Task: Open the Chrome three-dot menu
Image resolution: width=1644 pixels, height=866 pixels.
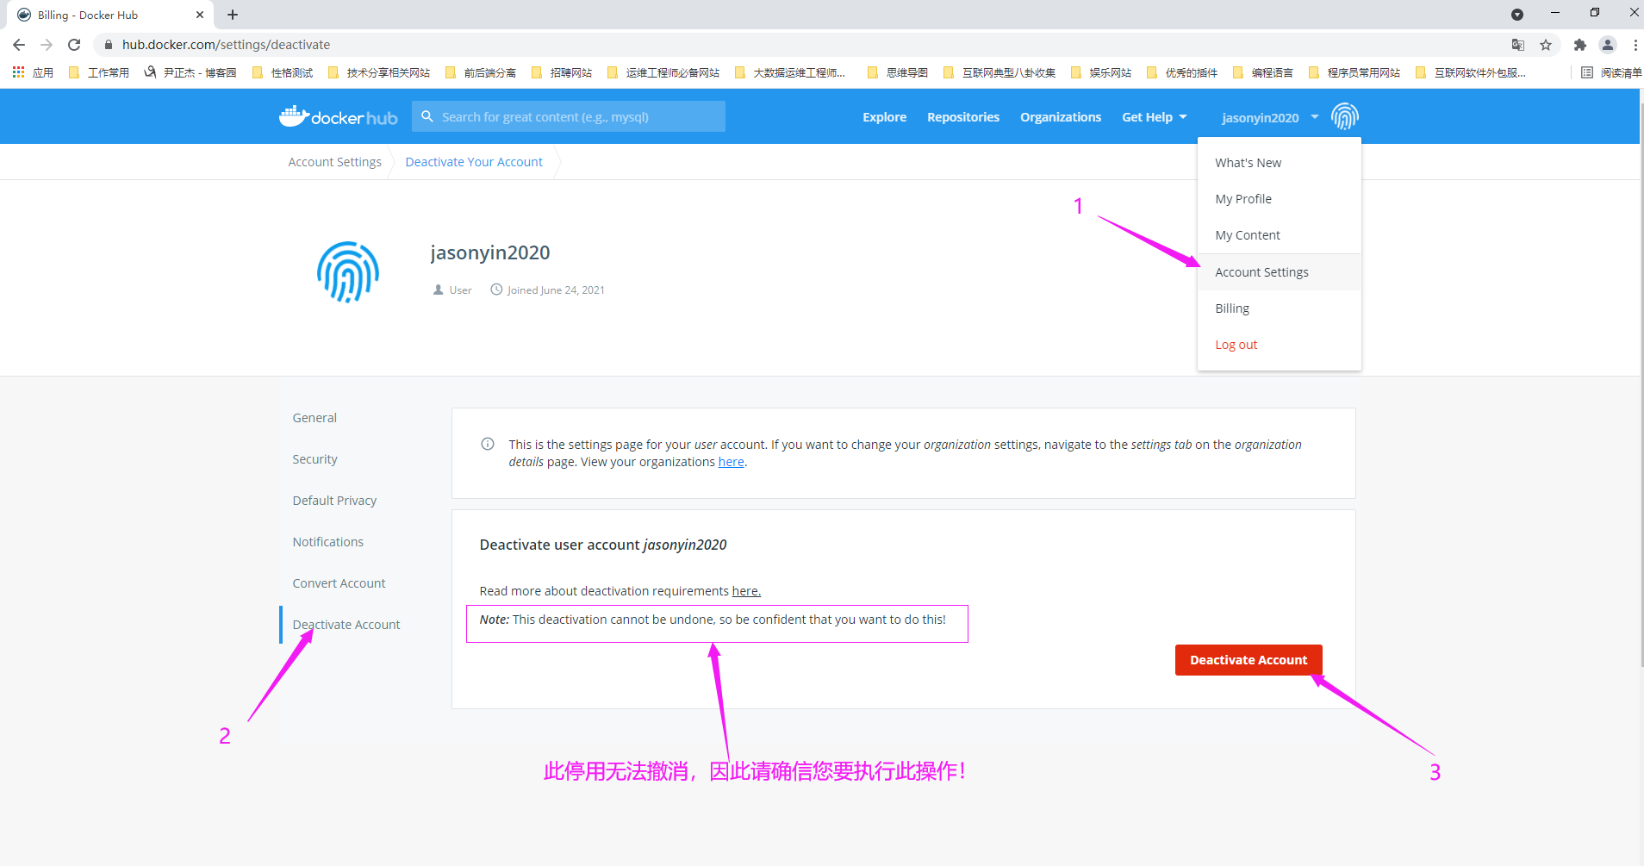Action: pos(1635,45)
